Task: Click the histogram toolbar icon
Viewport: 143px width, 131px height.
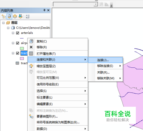Action: pyautogui.click(x=107, y=4)
